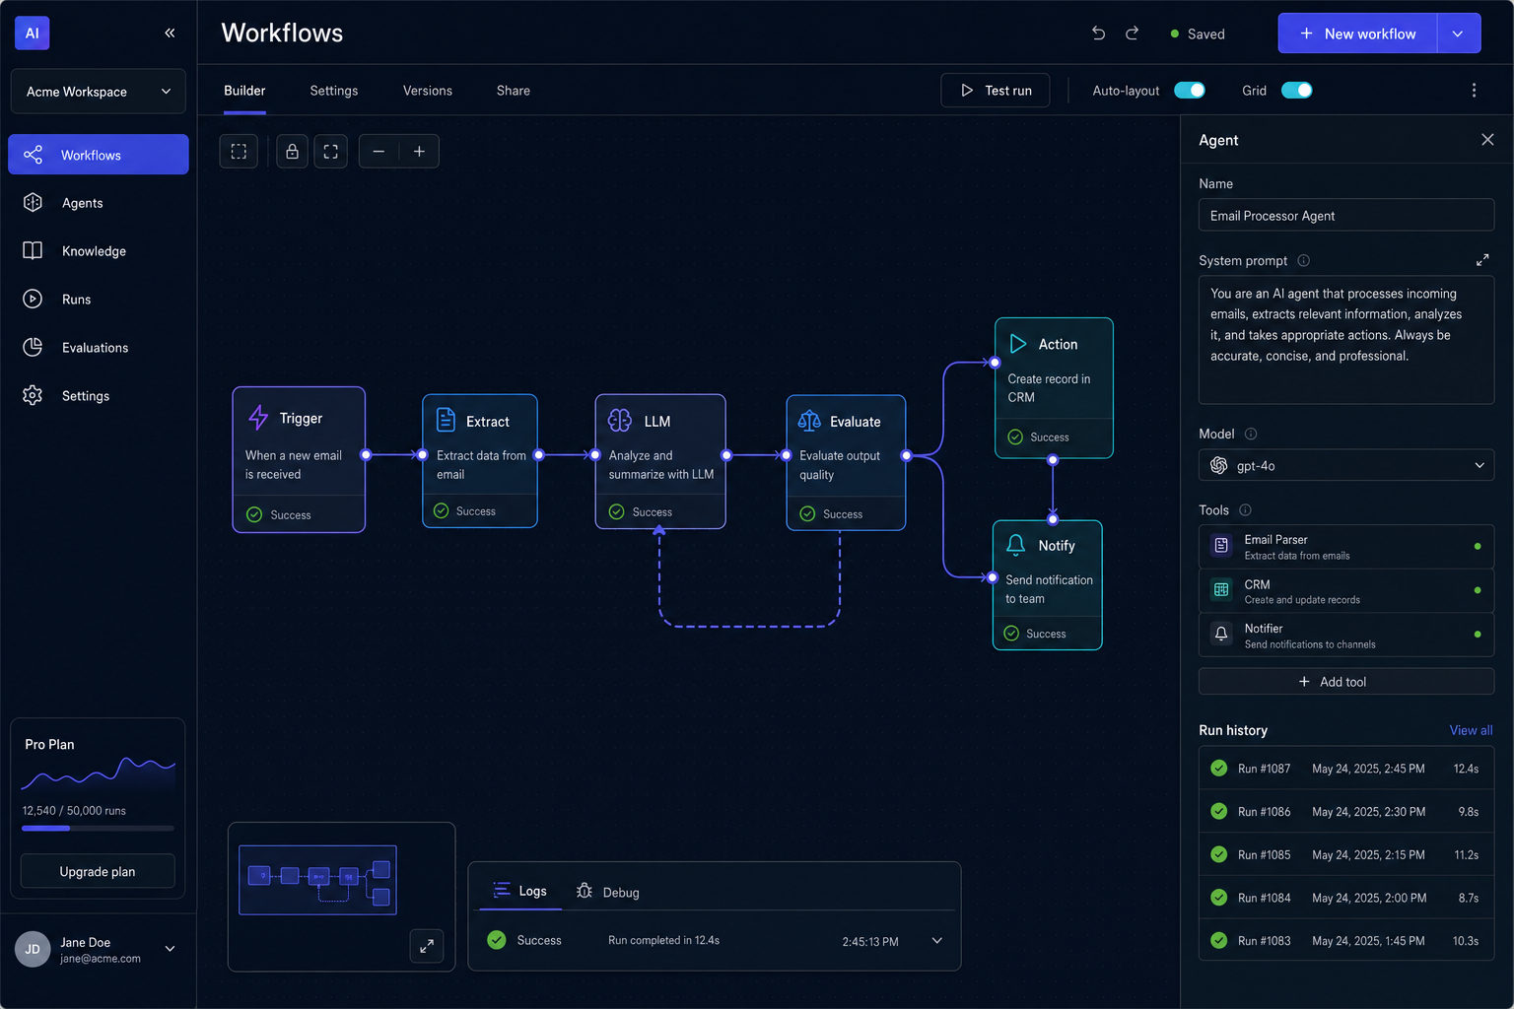Viewport: 1514px width, 1009px height.
Task: Expand the Jane Doe account menu
Action: click(x=170, y=949)
